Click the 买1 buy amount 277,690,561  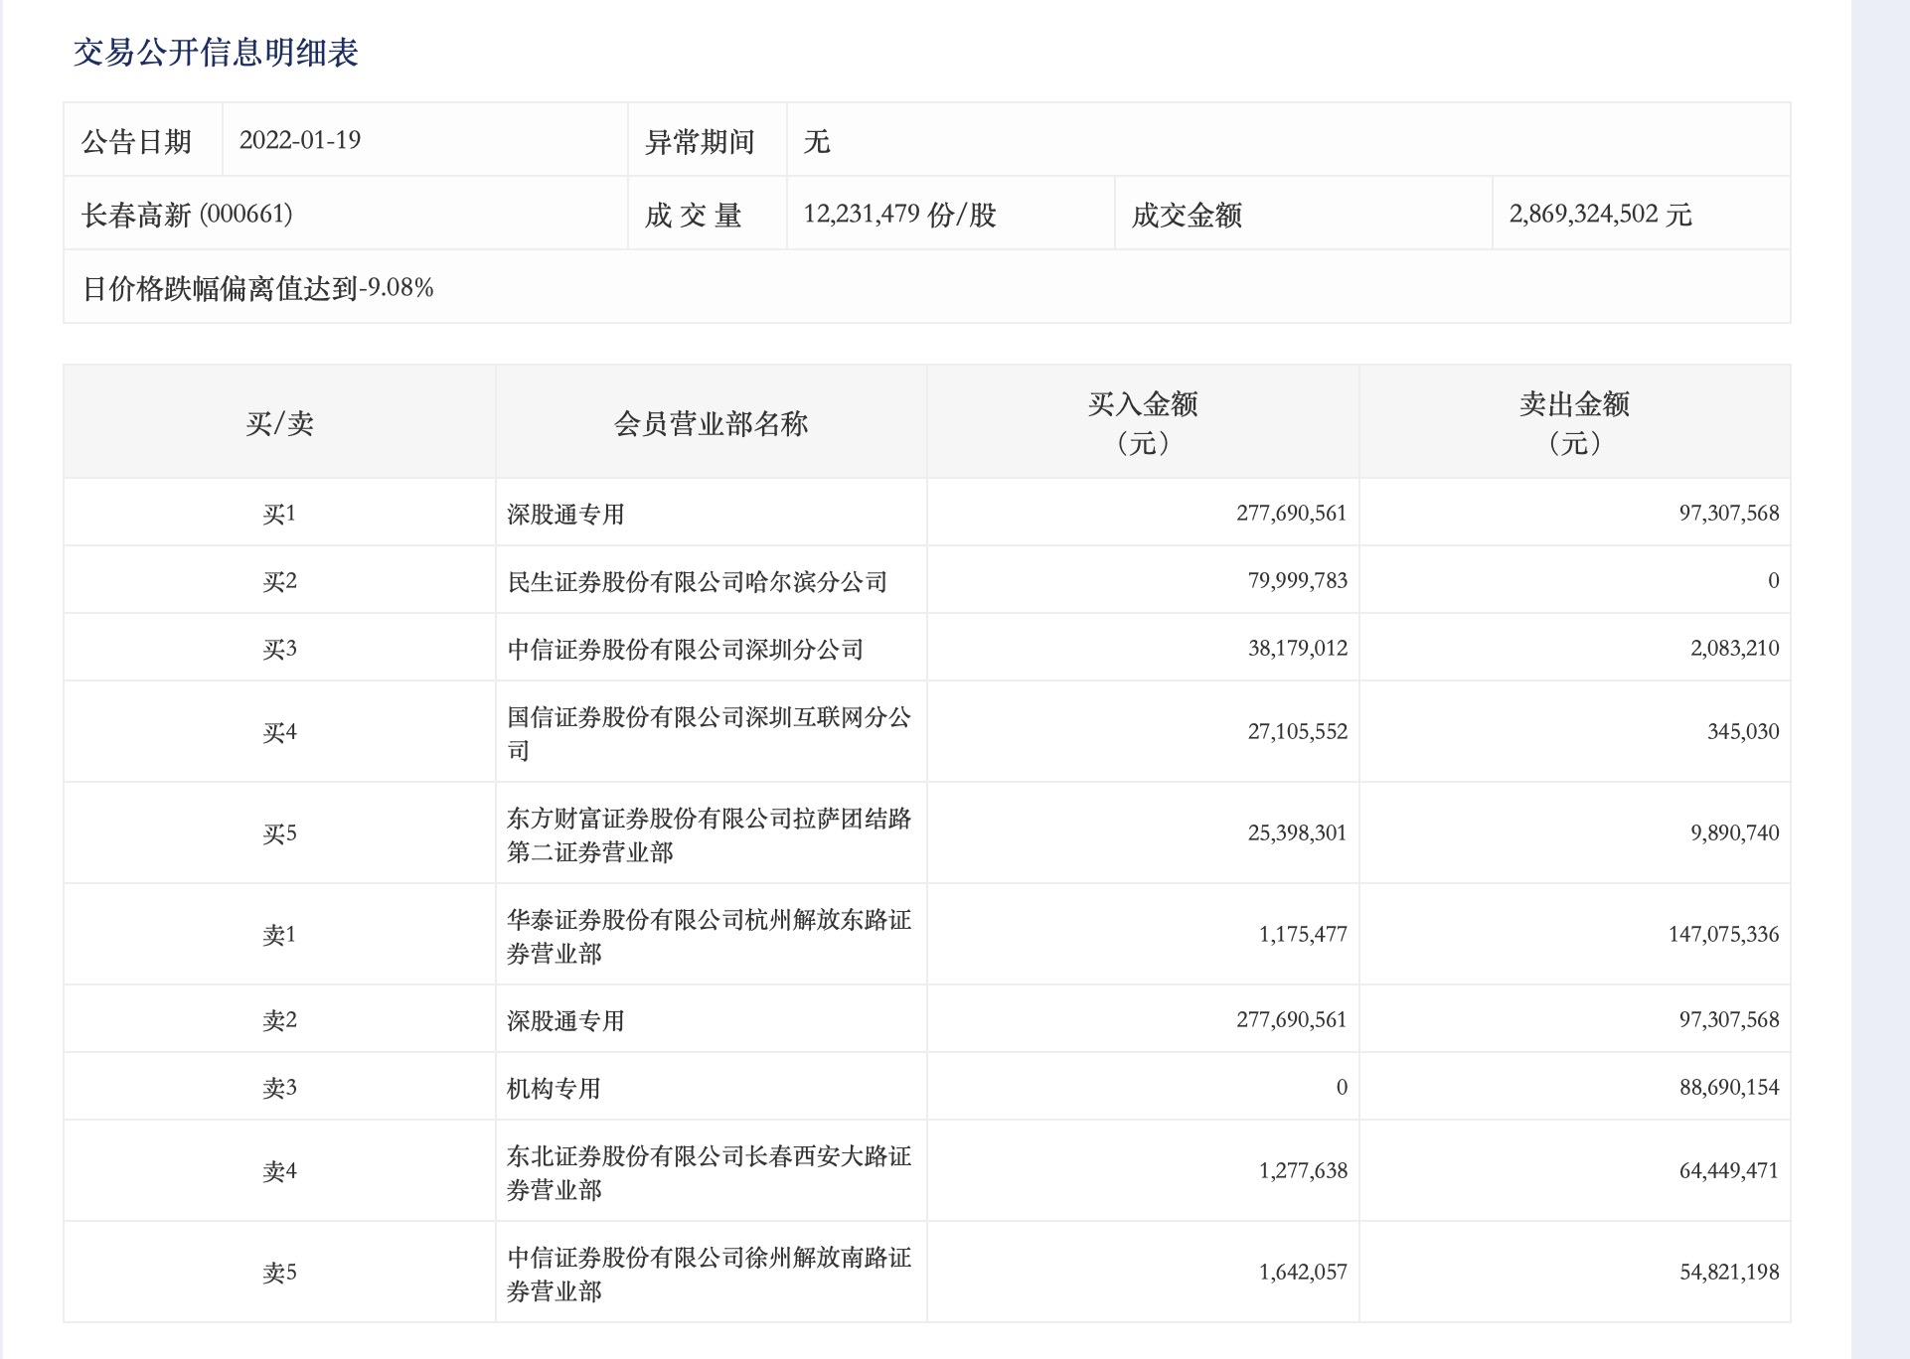pos(1291,514)
